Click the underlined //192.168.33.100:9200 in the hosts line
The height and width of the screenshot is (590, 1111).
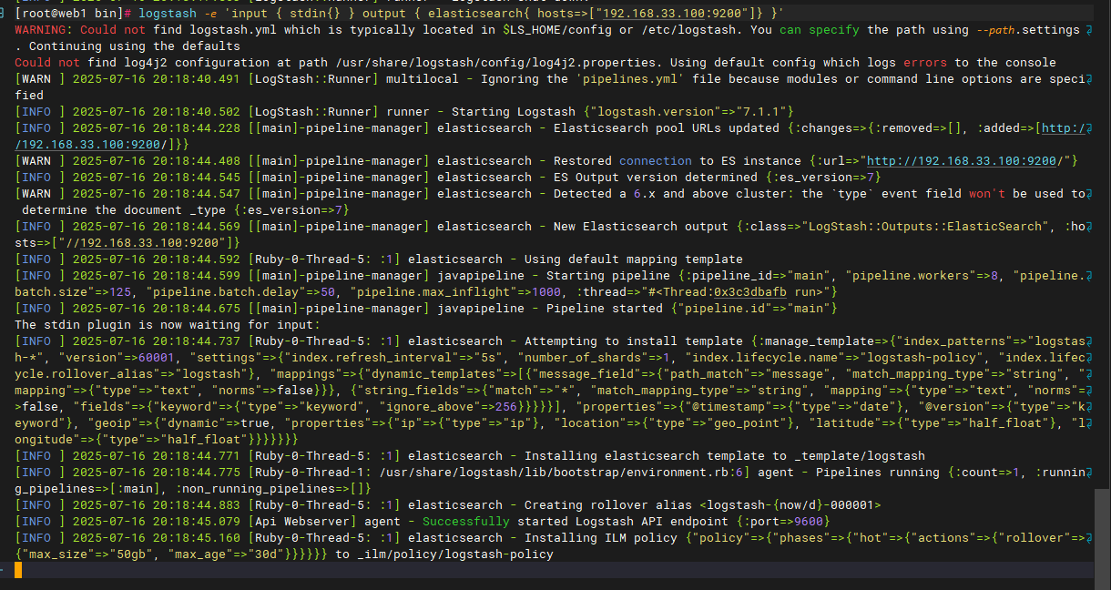click(142, 243)
